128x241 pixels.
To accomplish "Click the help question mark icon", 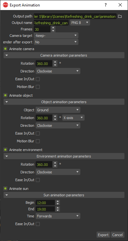I will 106,5.
